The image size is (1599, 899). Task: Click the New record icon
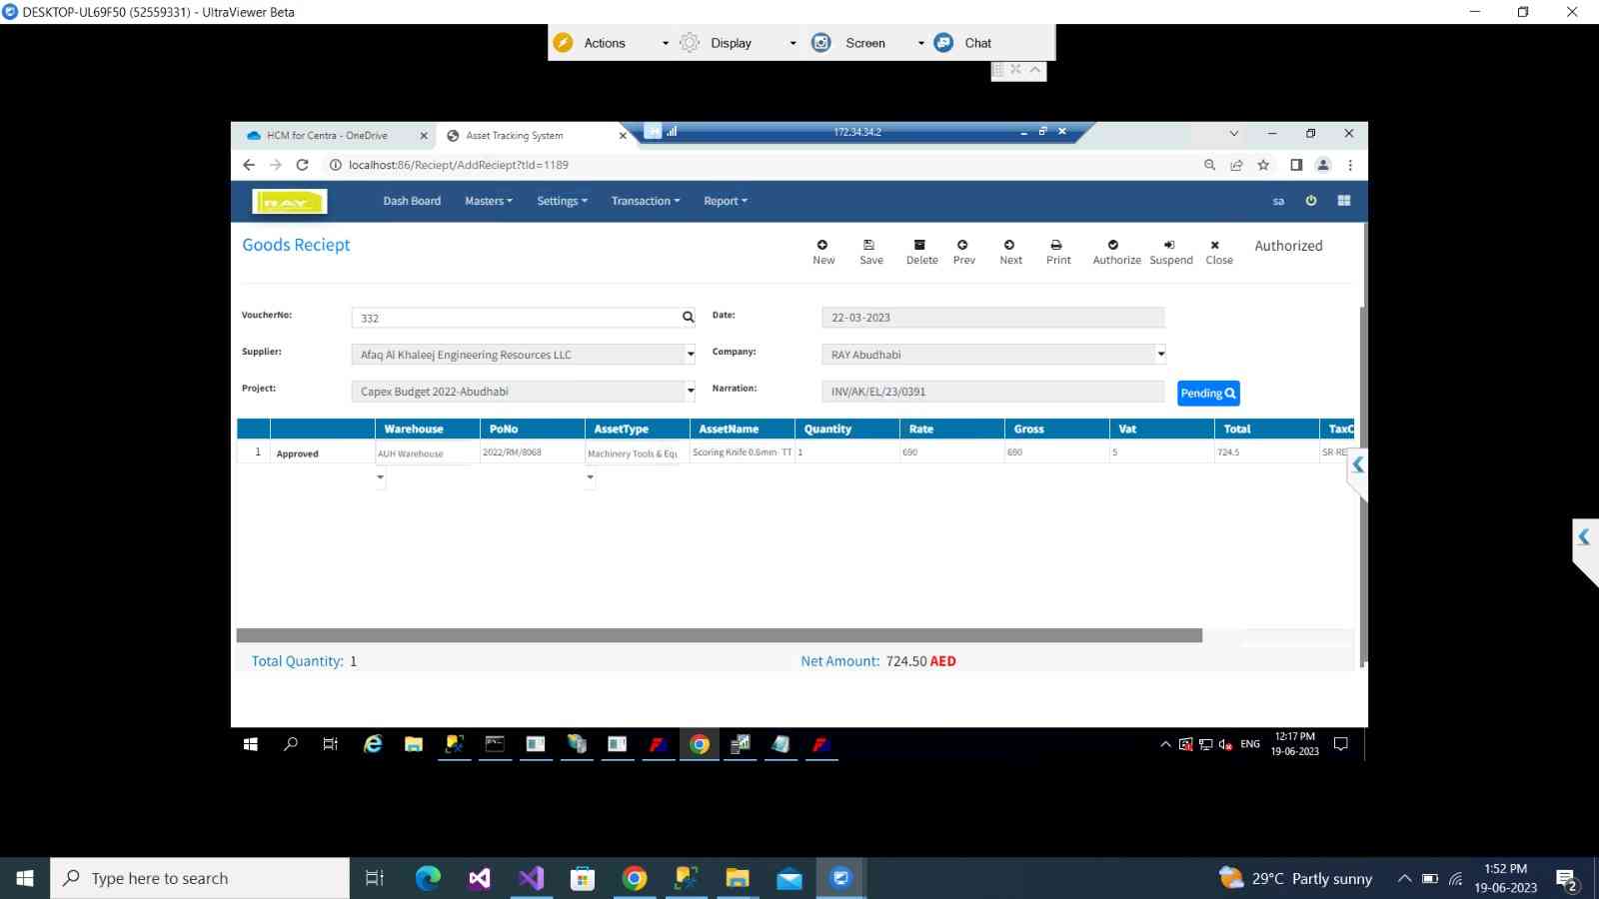point(822,246)
